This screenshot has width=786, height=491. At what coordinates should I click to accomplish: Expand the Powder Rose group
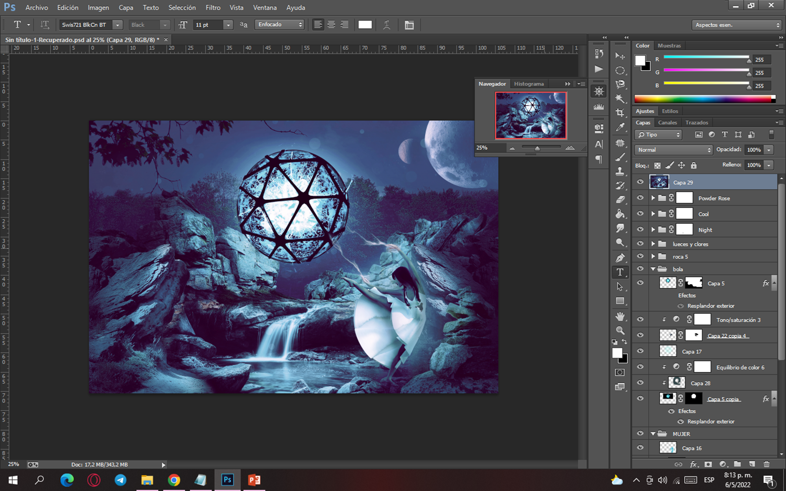(x=653, y=198)
